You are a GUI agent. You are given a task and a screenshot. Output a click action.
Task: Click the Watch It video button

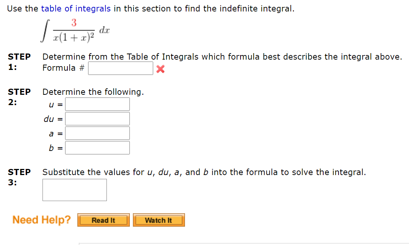point(159,220)
